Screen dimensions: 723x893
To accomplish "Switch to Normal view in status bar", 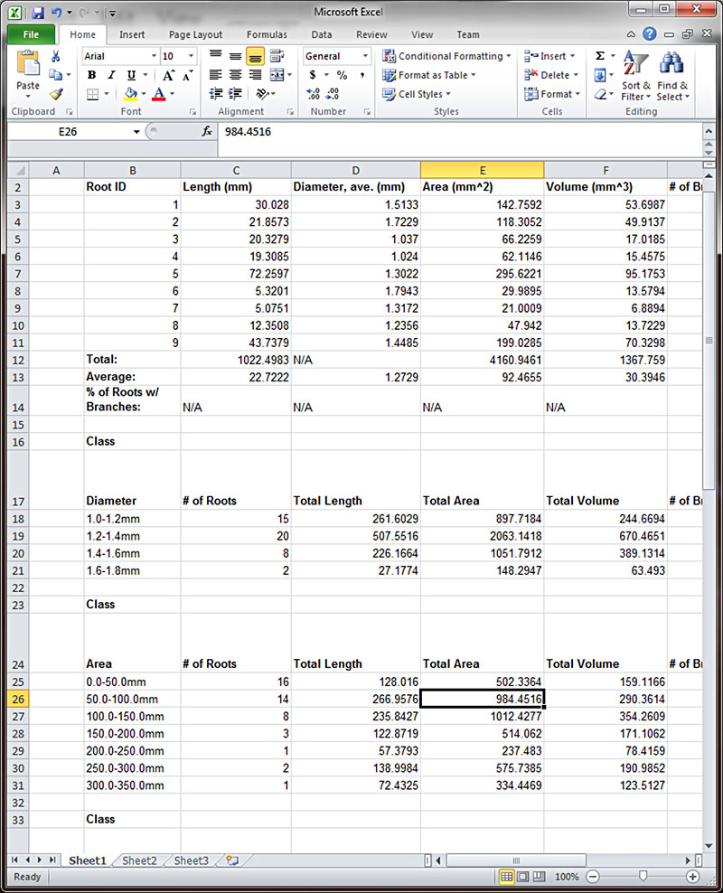I will tap(507, 877).
